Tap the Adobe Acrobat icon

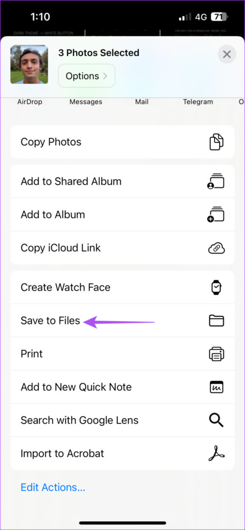click(x=217, y=453)
